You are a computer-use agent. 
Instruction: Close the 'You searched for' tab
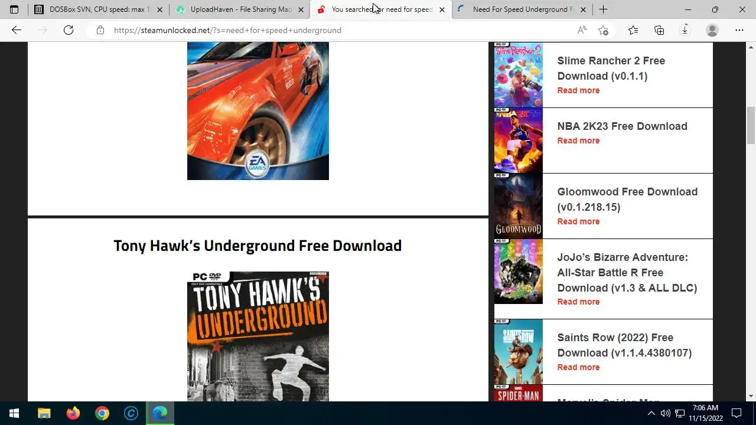(x=442, y=9)
